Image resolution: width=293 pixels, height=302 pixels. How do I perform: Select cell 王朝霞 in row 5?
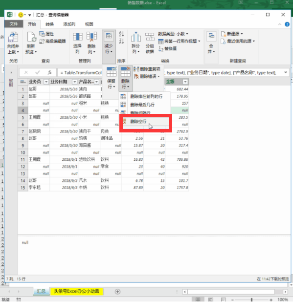tap(39, 117)
